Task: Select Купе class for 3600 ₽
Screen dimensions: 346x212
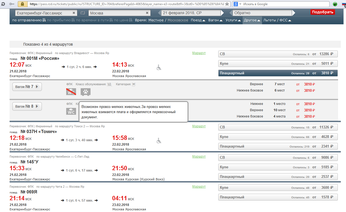Action: [278, 188]
